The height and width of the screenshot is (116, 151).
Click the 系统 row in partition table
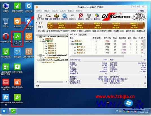106,41
